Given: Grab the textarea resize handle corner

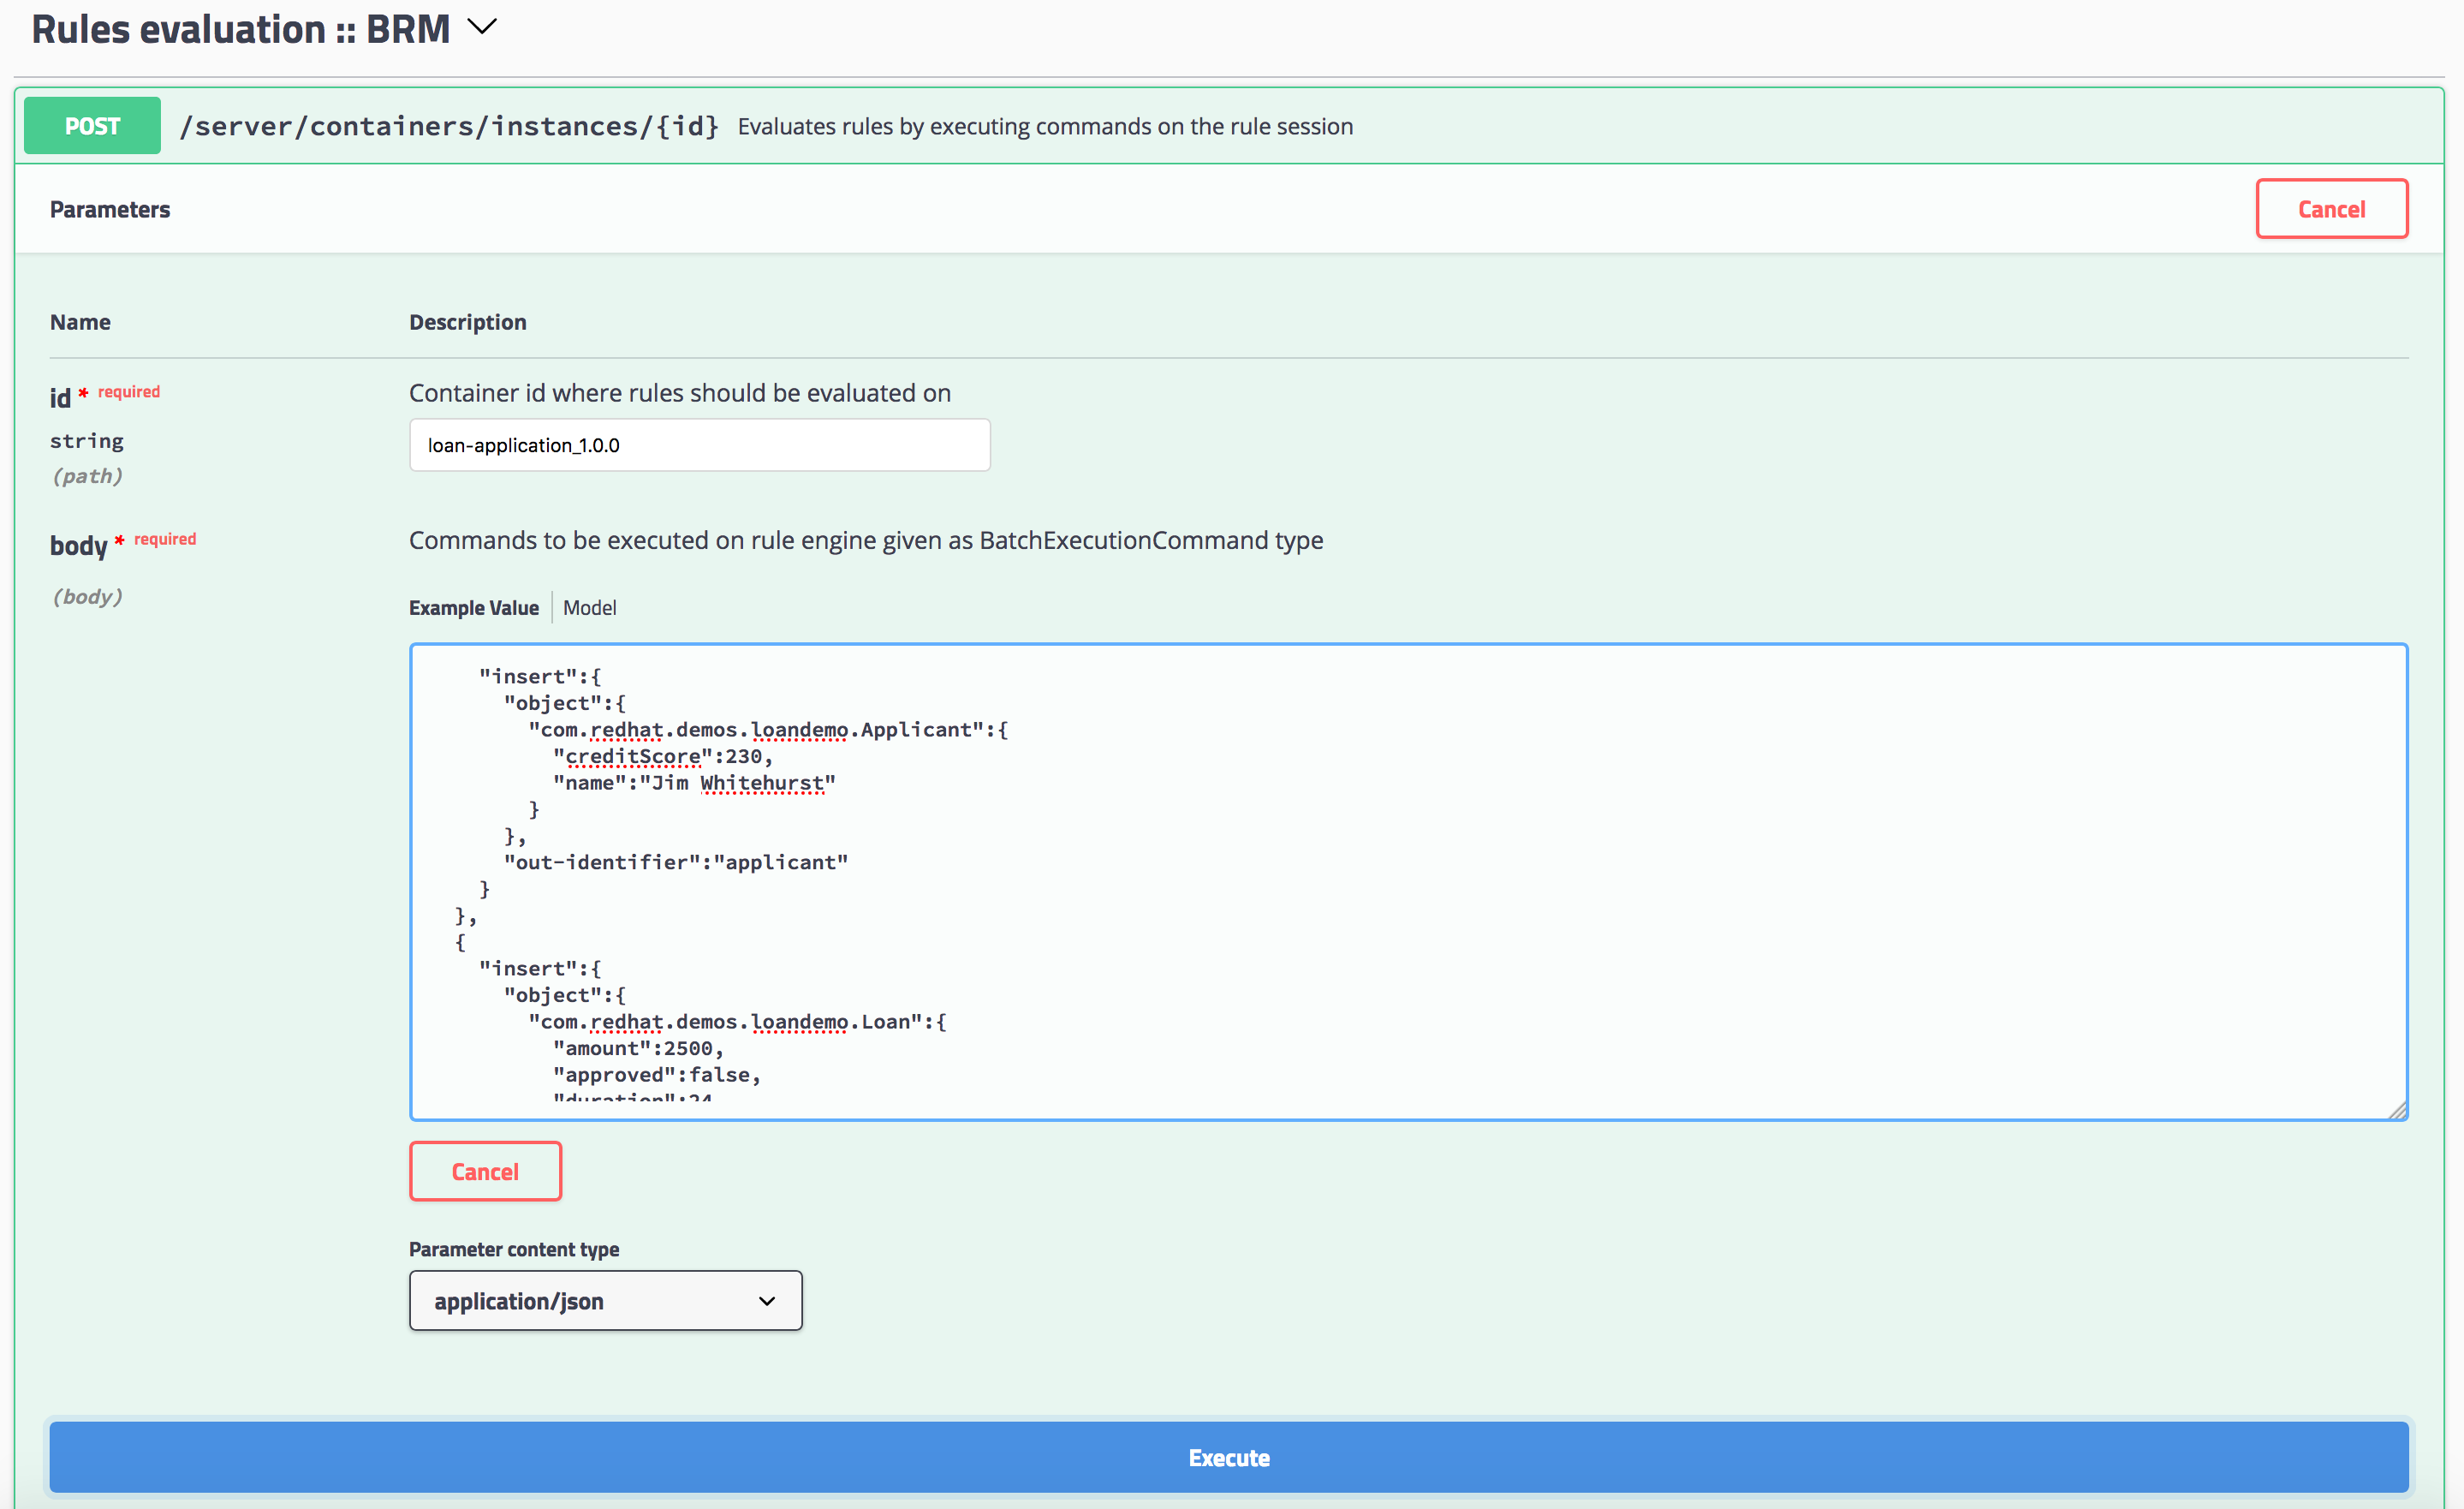Looking at the screenshot, I should tap(2397, 1110).
